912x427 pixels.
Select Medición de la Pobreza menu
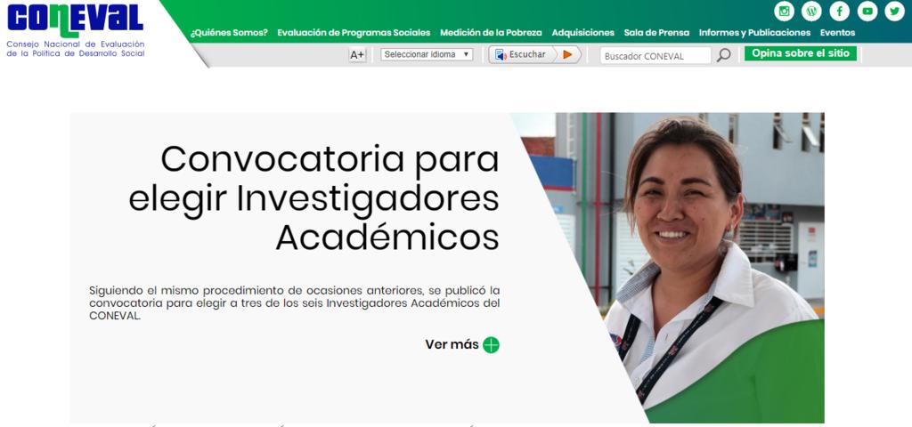click(x=491, y=33)
